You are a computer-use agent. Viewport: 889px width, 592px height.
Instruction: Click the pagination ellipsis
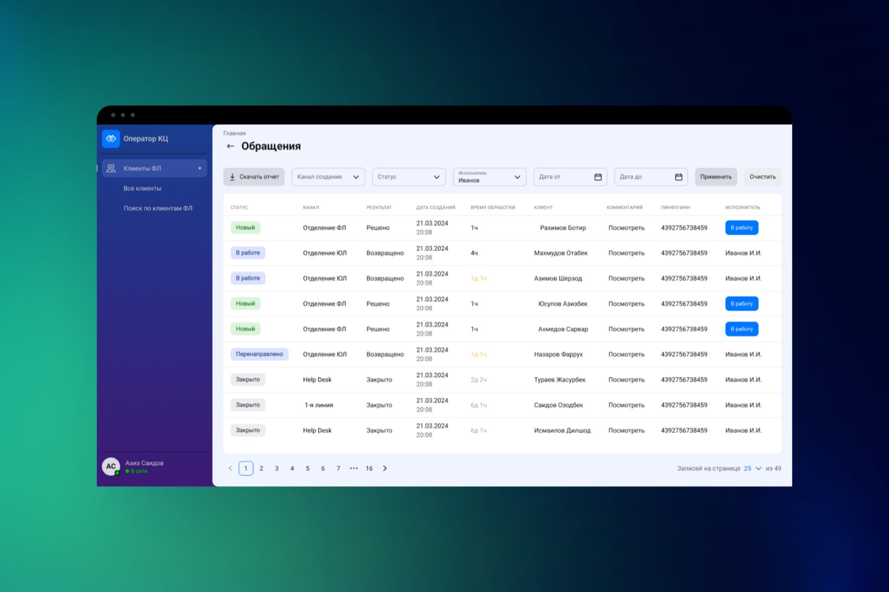pyautogui.click(x=354, y=469)
